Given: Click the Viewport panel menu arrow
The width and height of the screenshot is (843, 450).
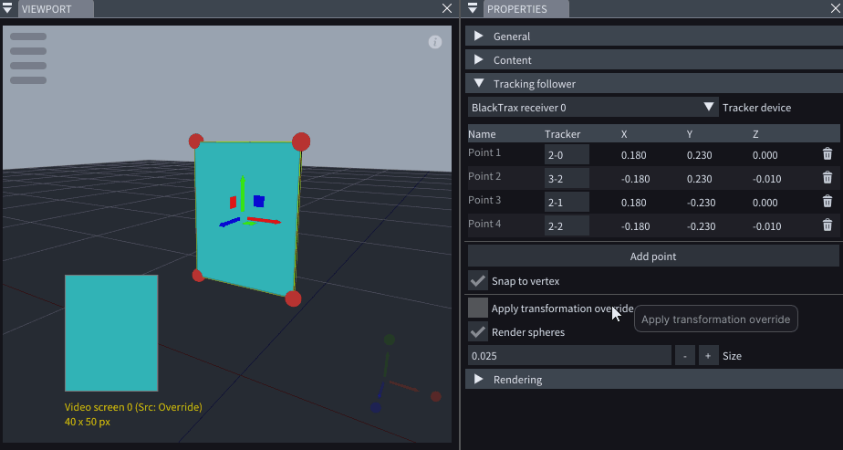Looking at the screenshot, I should (x=9, y=9).
